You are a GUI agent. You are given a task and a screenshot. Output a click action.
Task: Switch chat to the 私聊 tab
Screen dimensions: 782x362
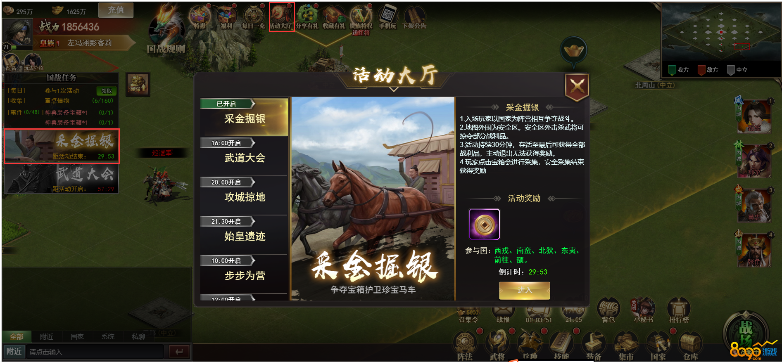[x=138, y=336]
